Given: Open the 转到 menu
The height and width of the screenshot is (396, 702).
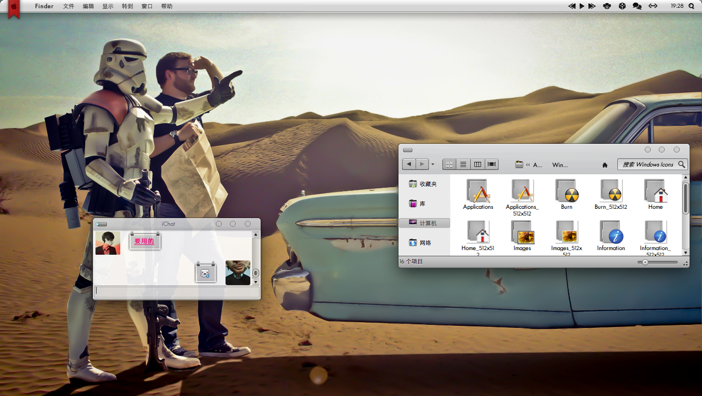Looking at the screenshot, I should tap(127, 6).
